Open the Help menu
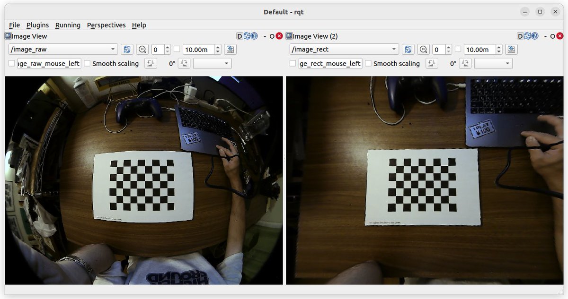 pos(139,25)
